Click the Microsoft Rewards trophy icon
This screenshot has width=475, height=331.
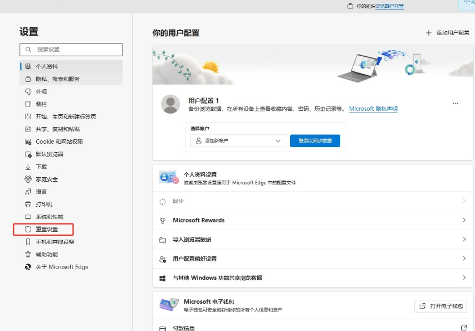[x=163, y=221]
